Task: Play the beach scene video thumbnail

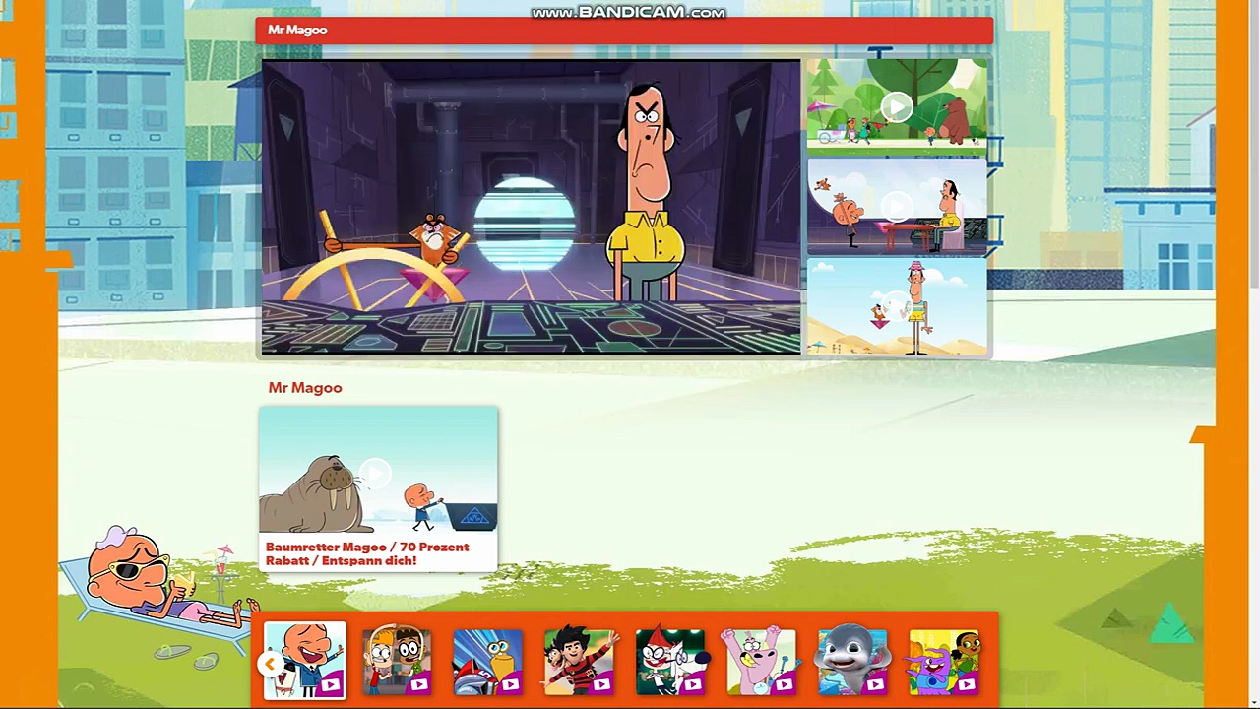Action: [897, 307]
